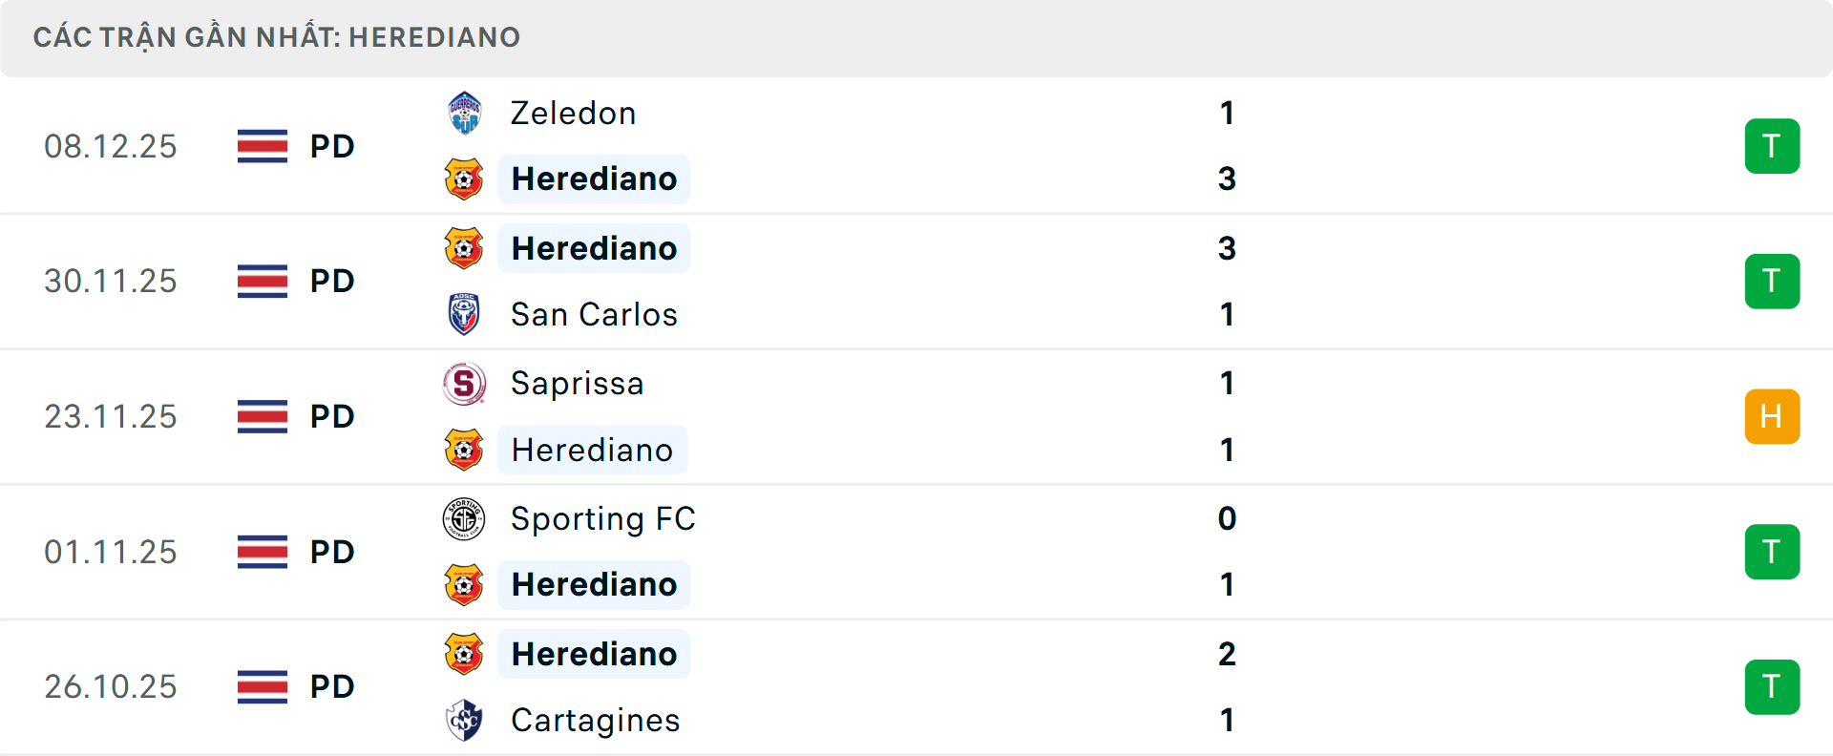The height and width of the screenshot is (756, 1833).
Task: Click Herediano crest in 08.12.25 match
Action: click(465, 179)
